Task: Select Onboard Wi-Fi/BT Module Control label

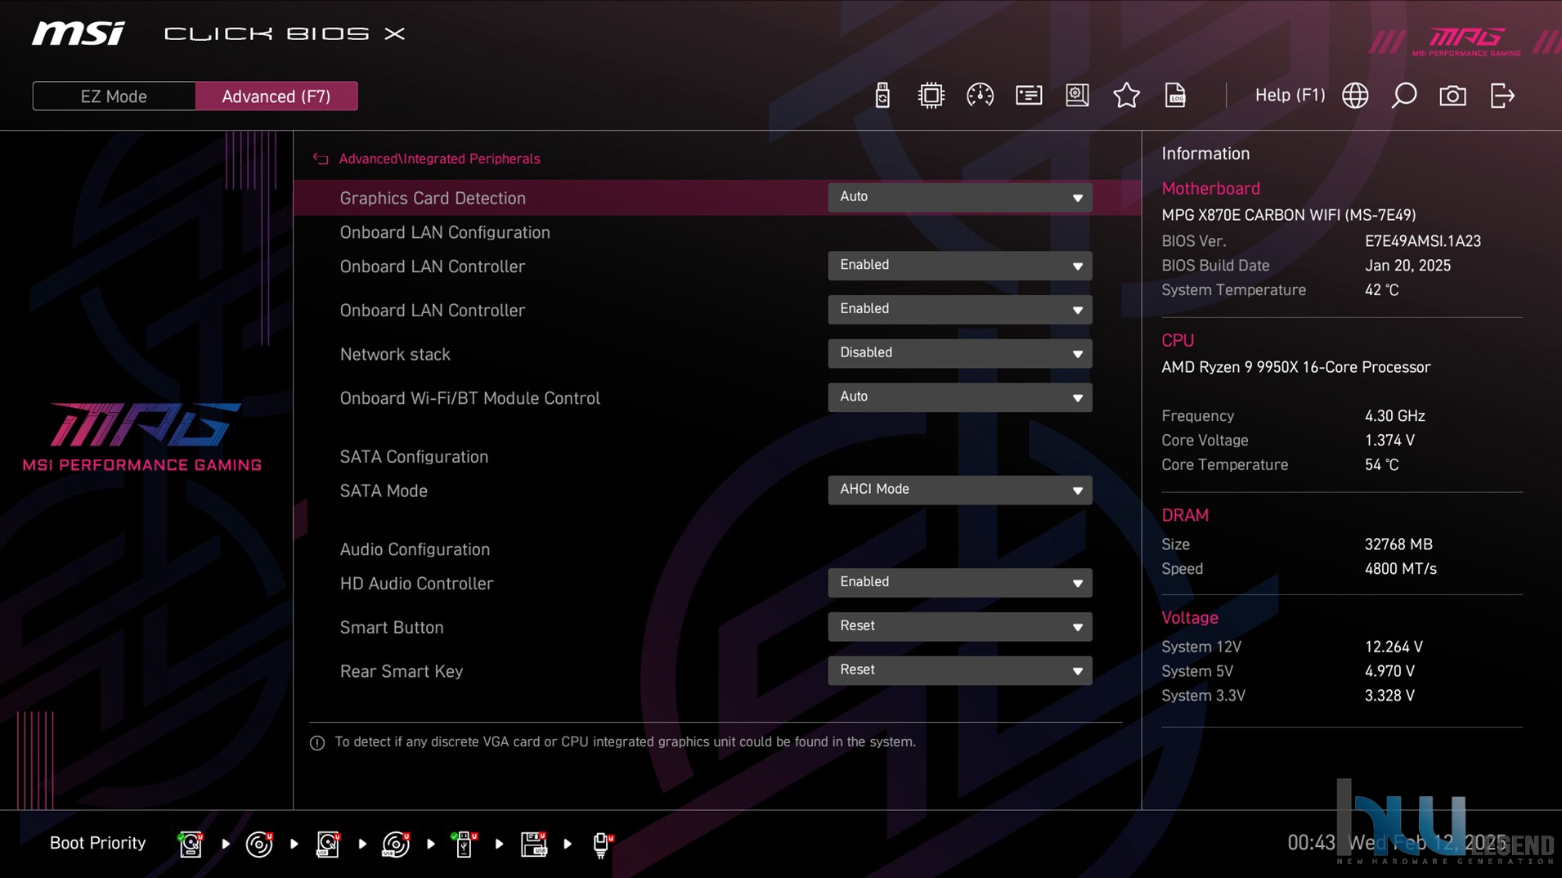Action: (x=469, y=398)
